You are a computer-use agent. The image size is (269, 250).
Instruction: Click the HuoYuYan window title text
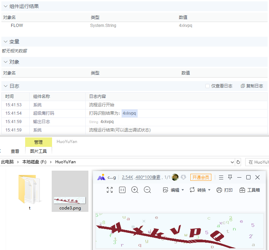pos(67,142)
